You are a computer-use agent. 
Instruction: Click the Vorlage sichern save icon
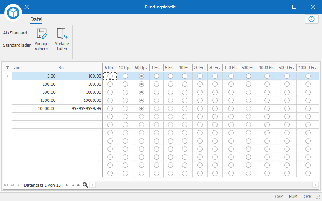pos(42,34)
